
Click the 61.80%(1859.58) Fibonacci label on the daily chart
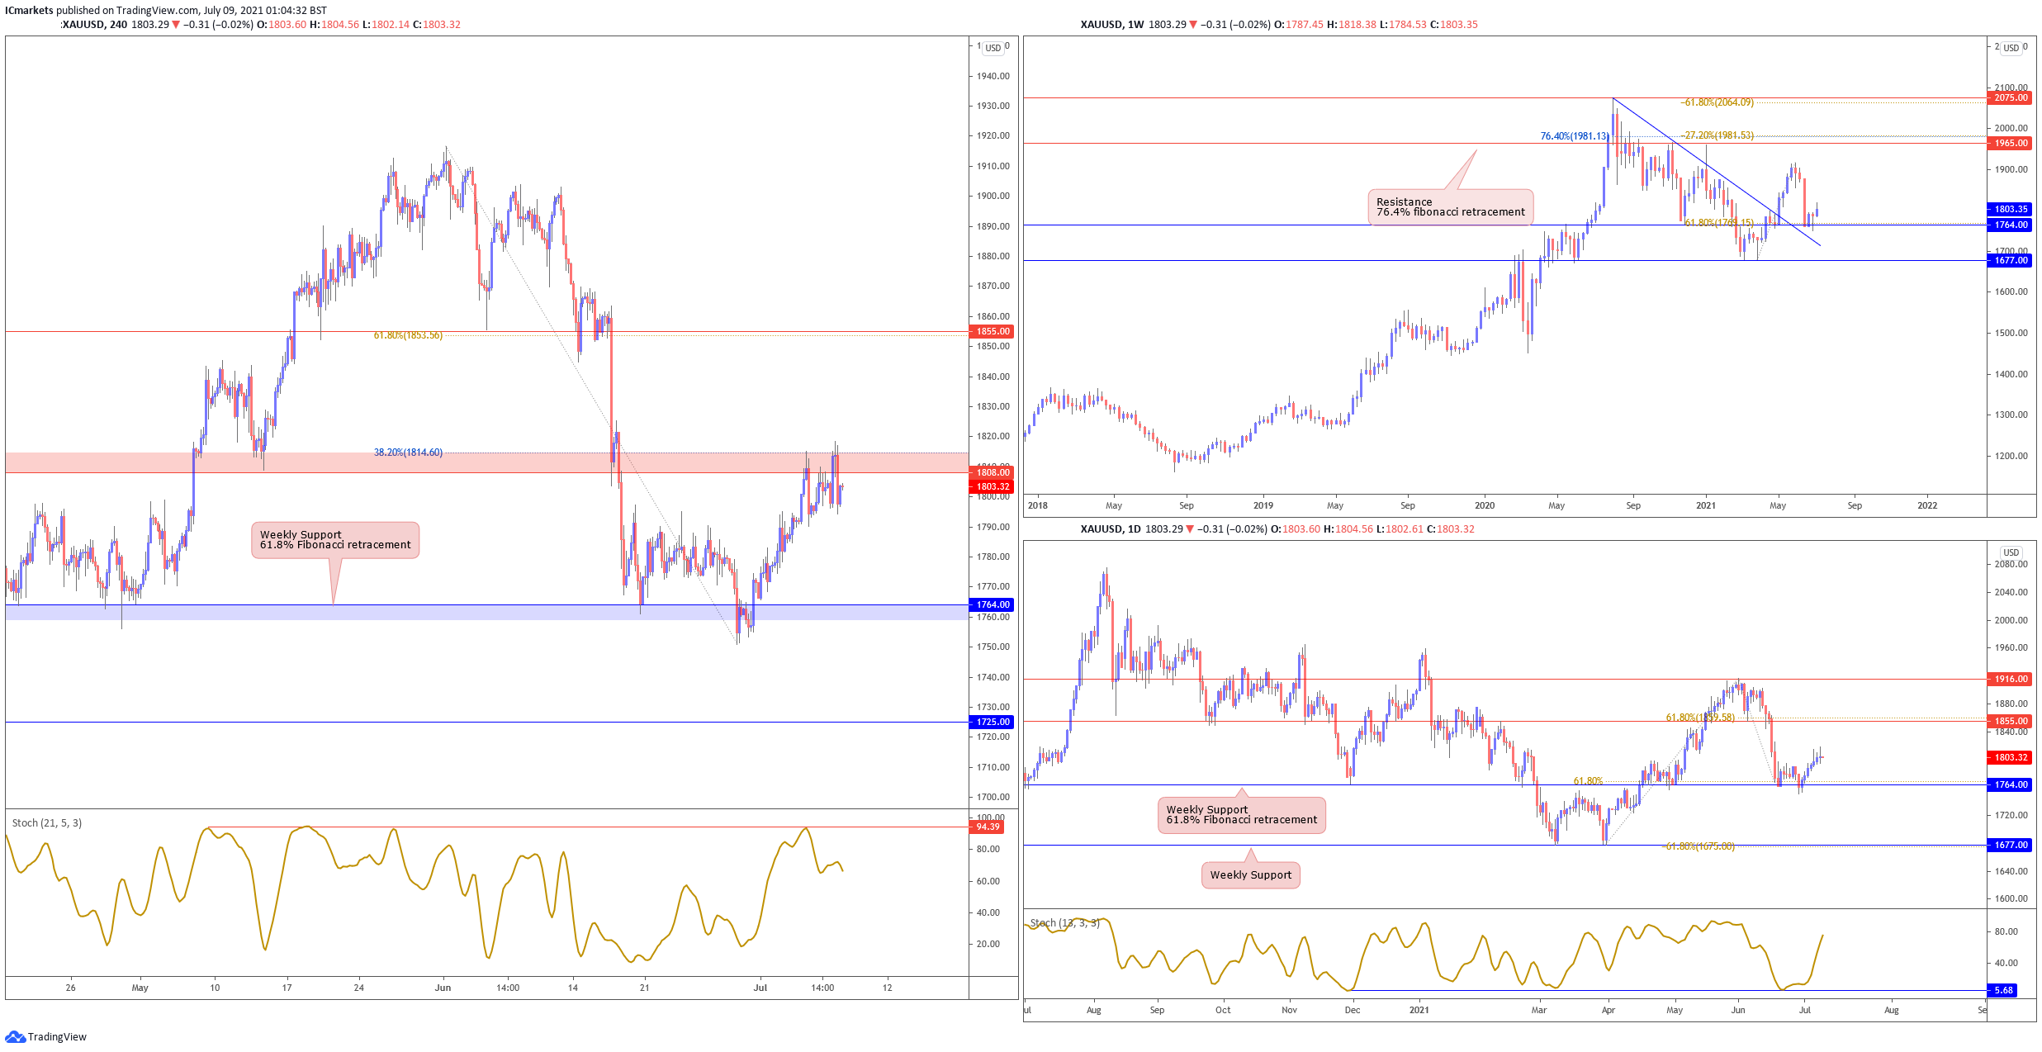click(1700, 718)
